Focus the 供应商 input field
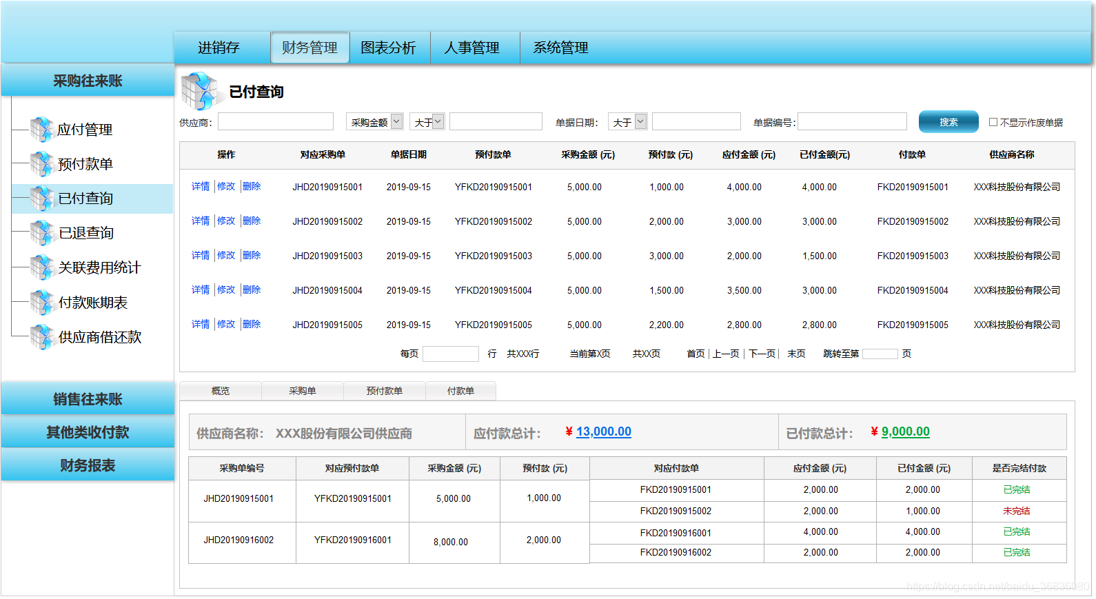This screenshot has width=1096, height=599. (276, 121)
